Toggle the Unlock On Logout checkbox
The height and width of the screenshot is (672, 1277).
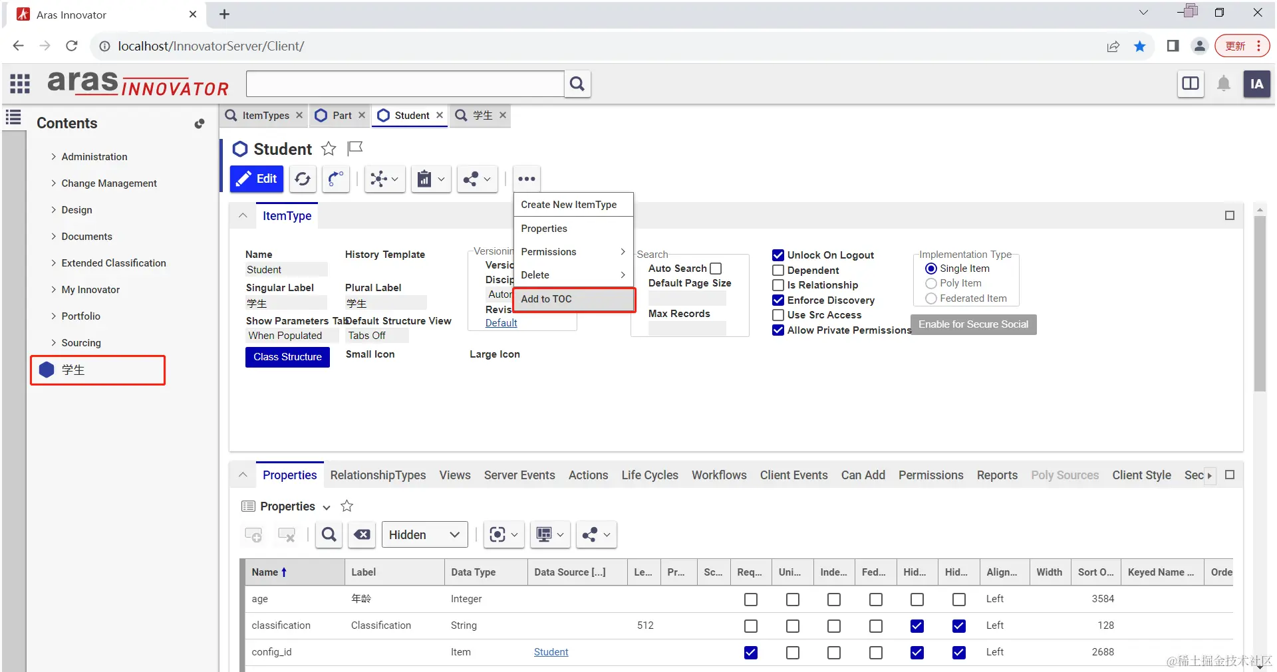(x=778, y=255)
